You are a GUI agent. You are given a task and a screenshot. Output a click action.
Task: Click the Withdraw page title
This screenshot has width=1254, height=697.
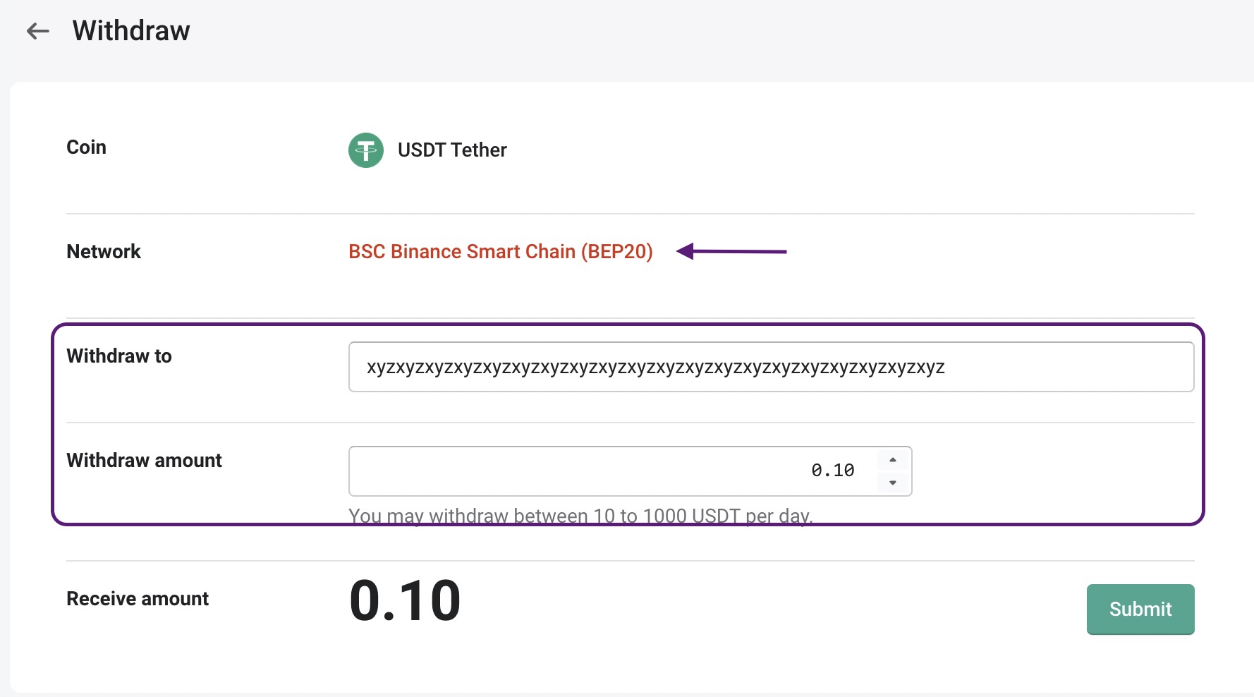click(x=131, y=31)
